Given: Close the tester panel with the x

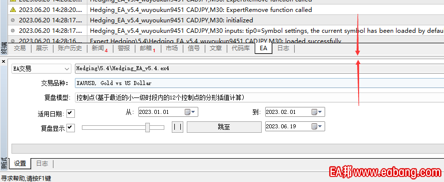Looking at the screenshot, I should [3, 61].
